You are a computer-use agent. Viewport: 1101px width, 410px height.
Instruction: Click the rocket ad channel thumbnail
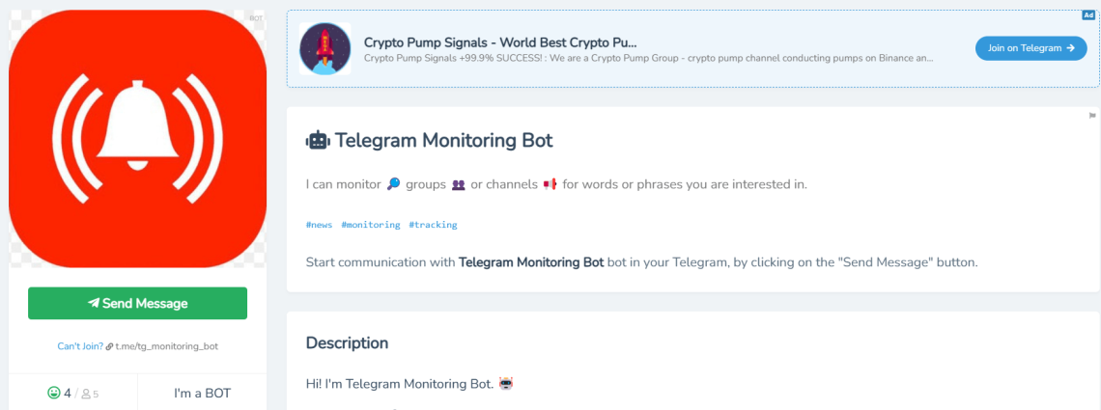pyautogui.click(x=325, y=49)
